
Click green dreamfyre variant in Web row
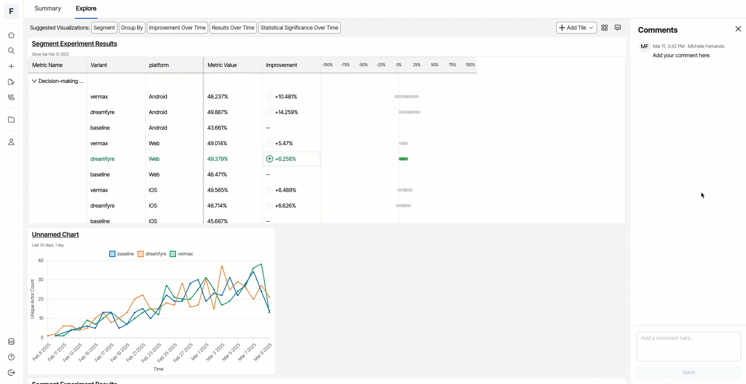click(103, 159)
